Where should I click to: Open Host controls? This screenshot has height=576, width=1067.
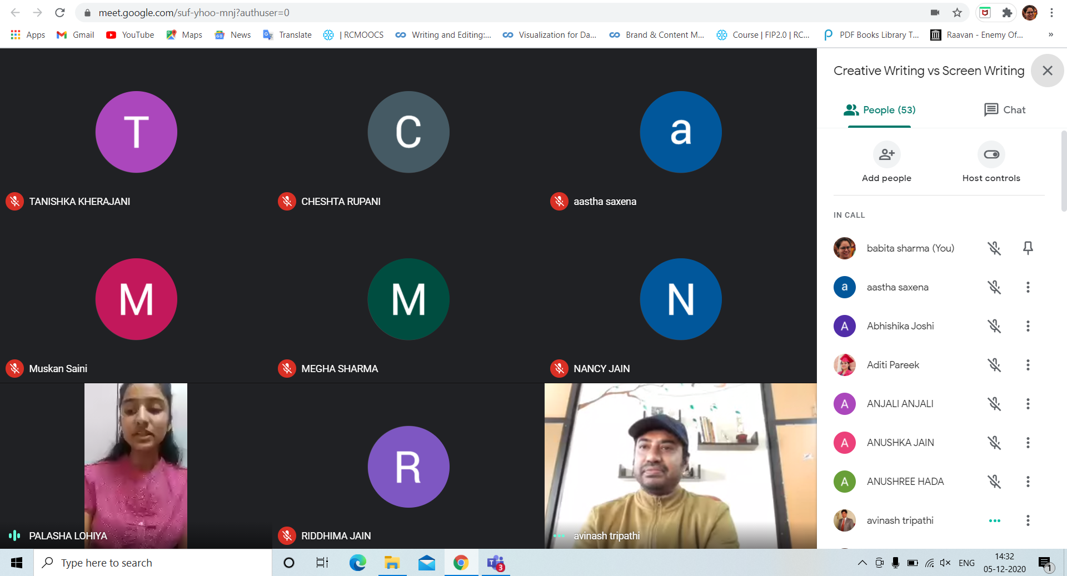(991, 155)
